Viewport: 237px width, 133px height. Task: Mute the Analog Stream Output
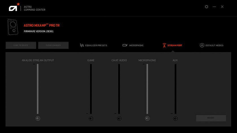click(38, 118)
